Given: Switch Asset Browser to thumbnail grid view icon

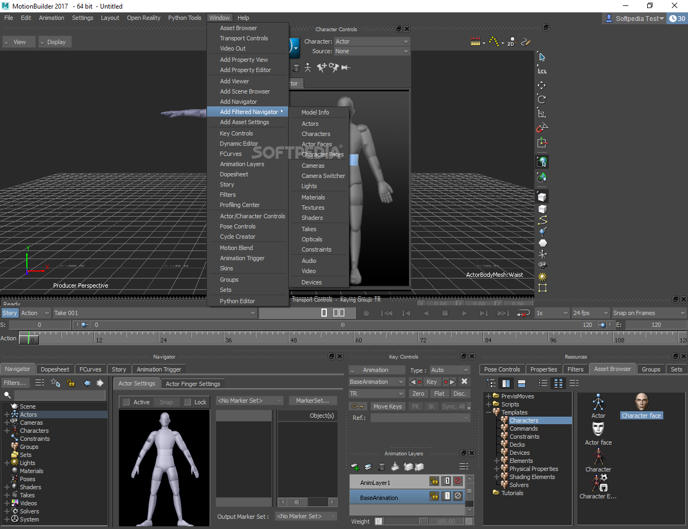Looking at the screenshot, I should click(x=558, y=383).
